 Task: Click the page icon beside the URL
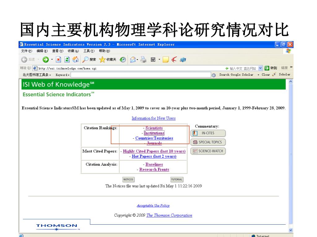pos(35,68)
